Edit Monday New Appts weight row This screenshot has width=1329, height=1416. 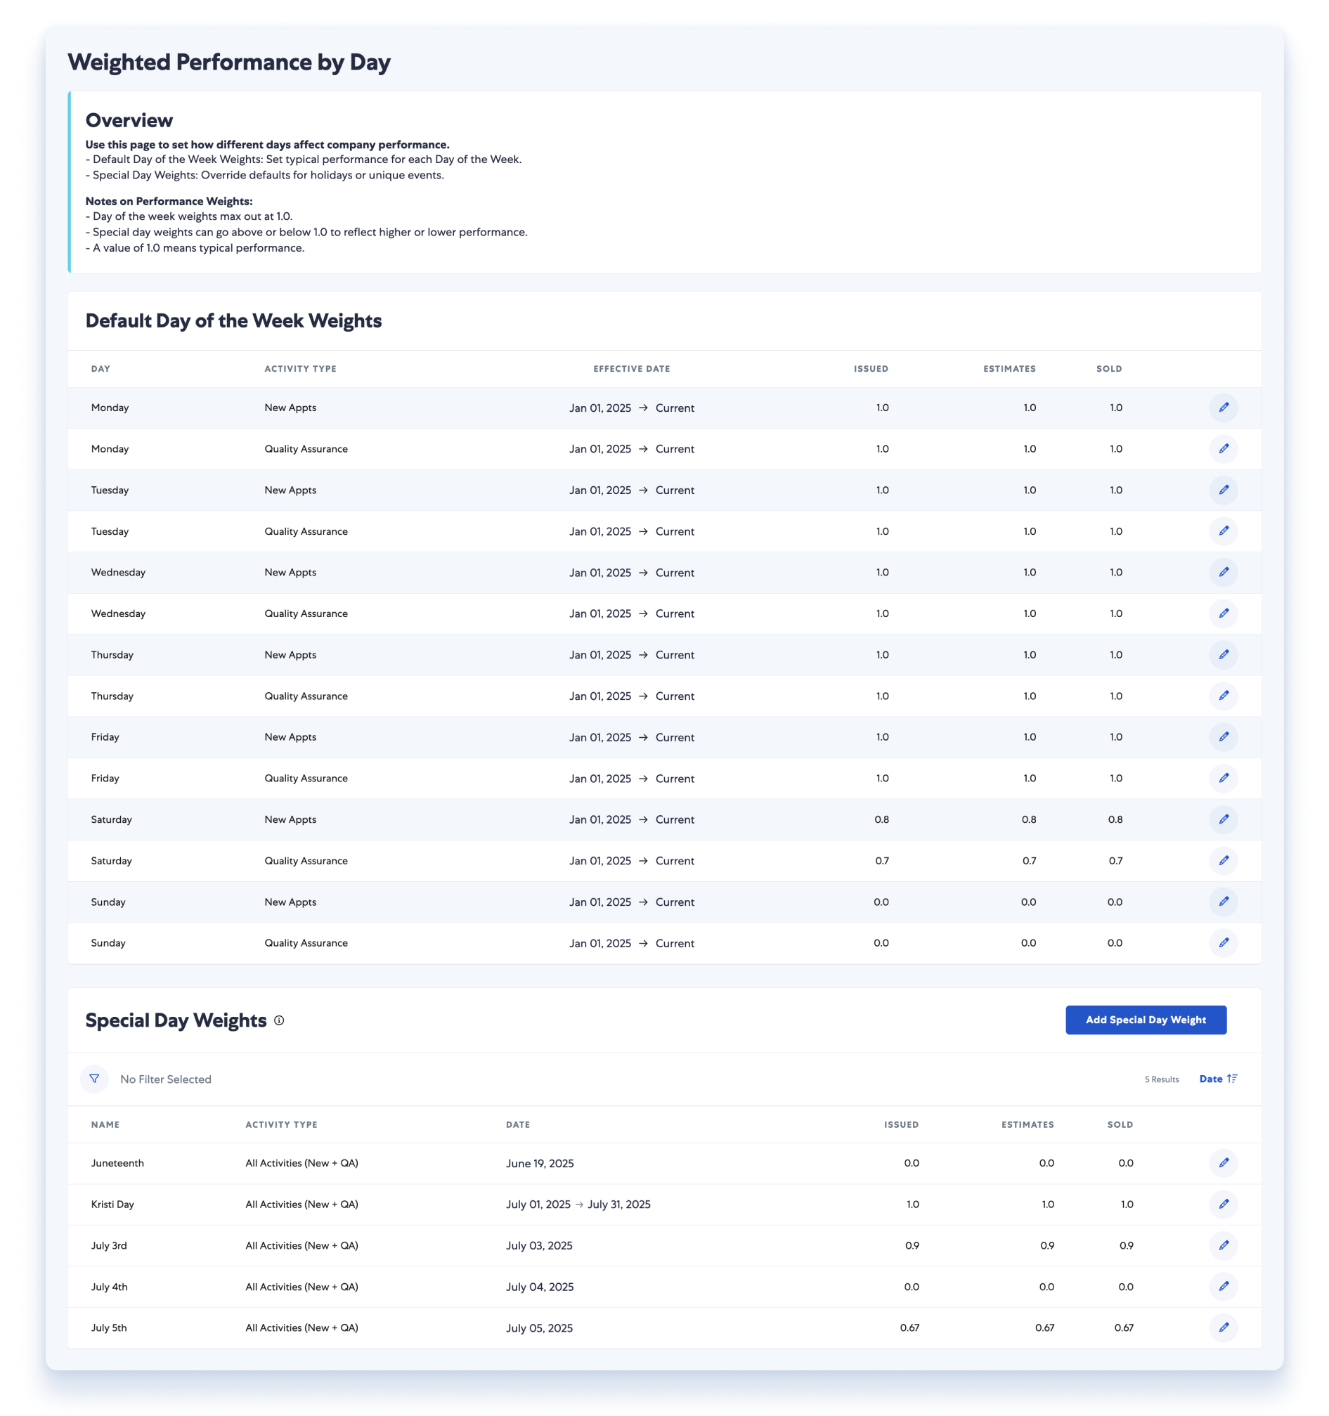(1223, 408)
